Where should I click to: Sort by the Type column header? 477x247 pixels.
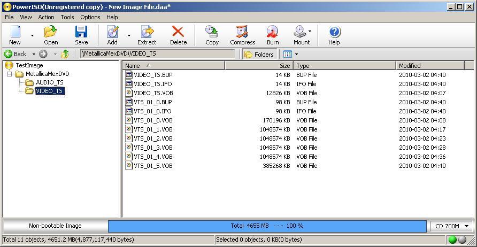[x=345, y=65]
